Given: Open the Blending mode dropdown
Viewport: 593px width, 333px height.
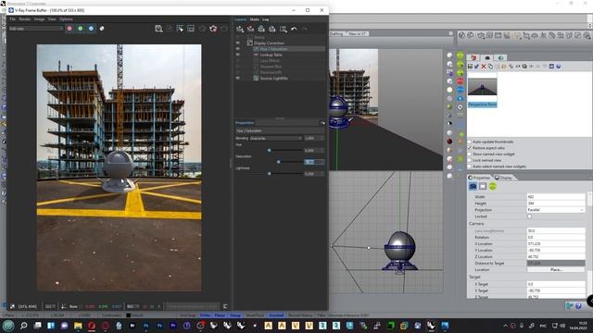Looking at the screenshot, I should tap(276, 138).
